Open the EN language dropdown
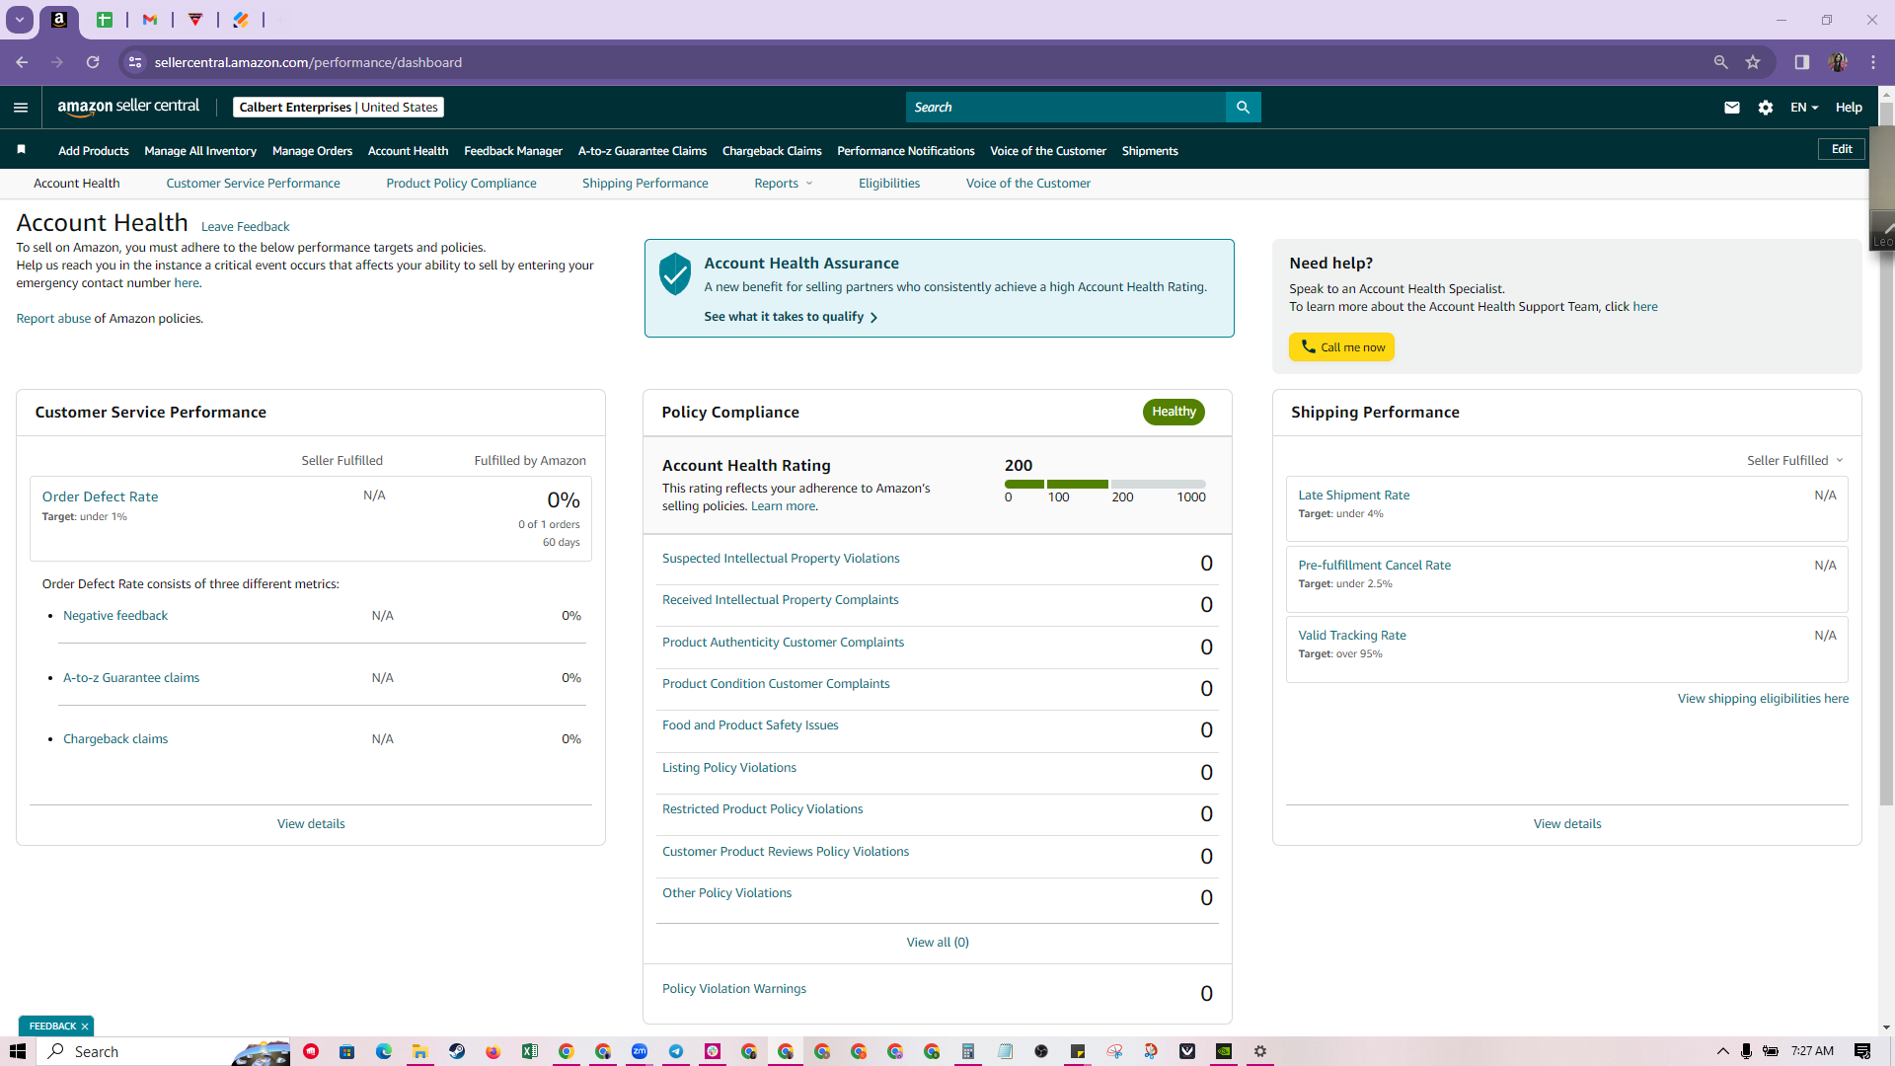Screen dimensions: 1895x1066 point(1804,108)
